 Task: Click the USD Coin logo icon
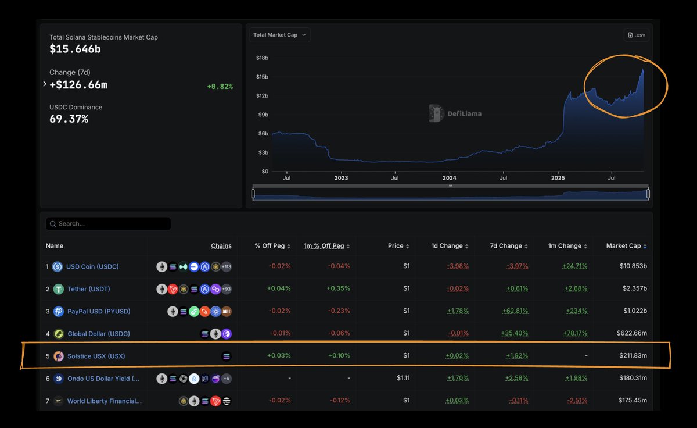coord(57,267)
